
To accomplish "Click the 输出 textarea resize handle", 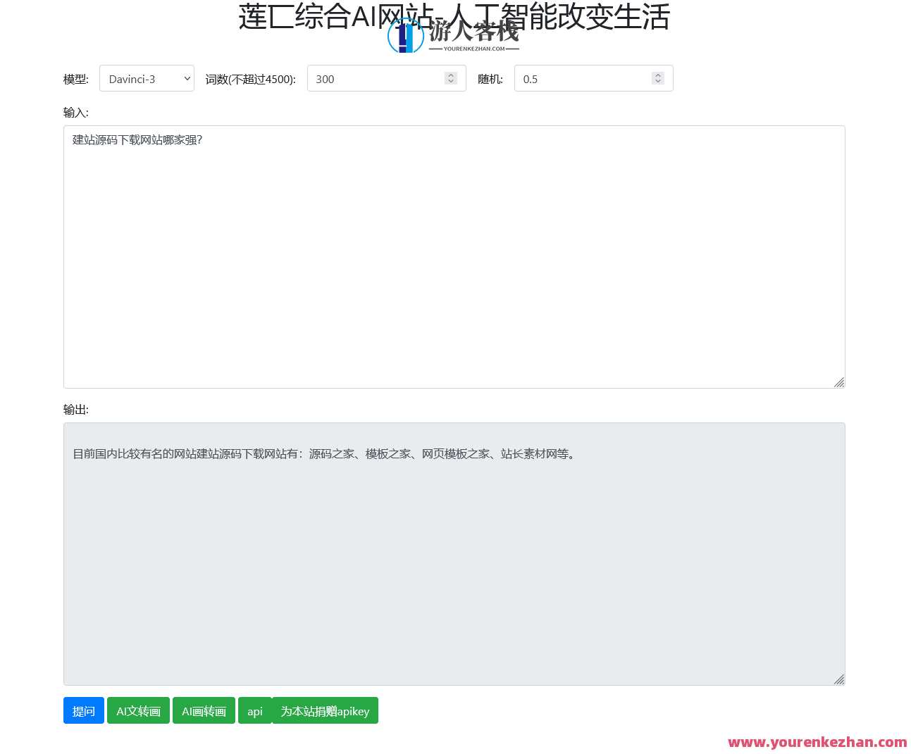I will click(x=840, y=679).
